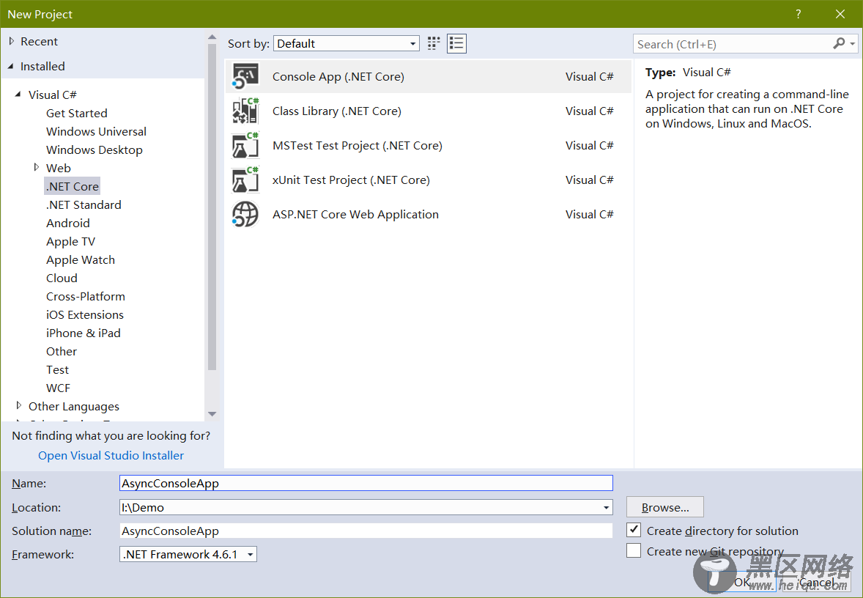The width and height of the screenshot is (863, 598).
Task: Expand the Other Languages node
Action: click(x=19, y=406)
